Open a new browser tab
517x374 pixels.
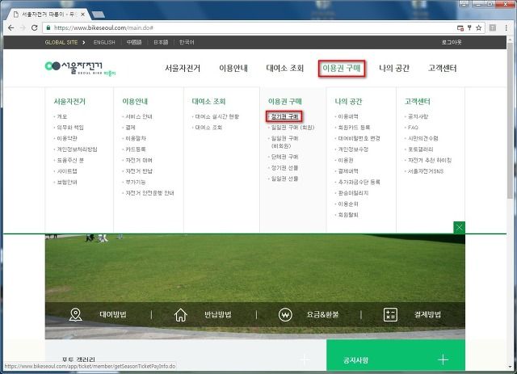point(98,15)
